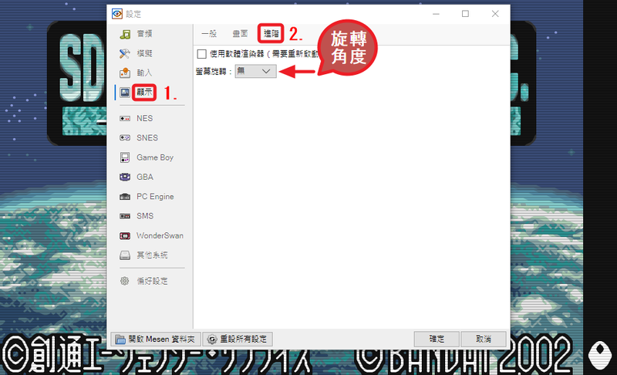Open the audio (音頻) settings icon
This screenshot has width=617, height=375.
coord(125,34)
